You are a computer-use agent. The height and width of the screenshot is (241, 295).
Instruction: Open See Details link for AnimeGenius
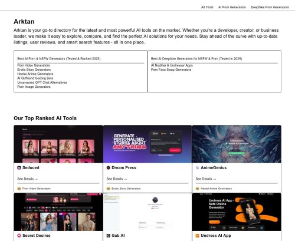[206, 179]
